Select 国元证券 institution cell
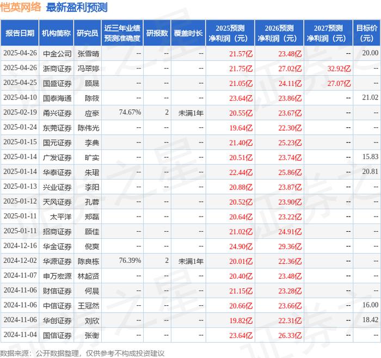The width and height of the screenshot is (381, 358). [x=57, y=143]
